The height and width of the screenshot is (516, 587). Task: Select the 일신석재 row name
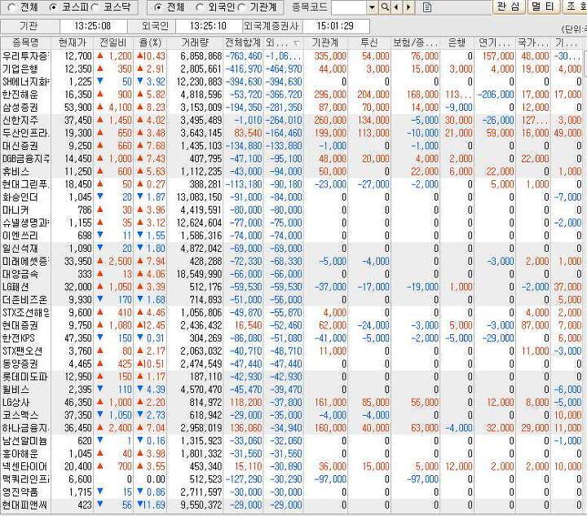click(20, 248)
